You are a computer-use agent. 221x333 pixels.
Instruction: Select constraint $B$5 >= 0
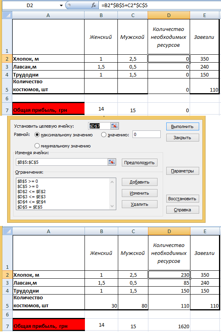pyautogui.click(x=28, y=181)
